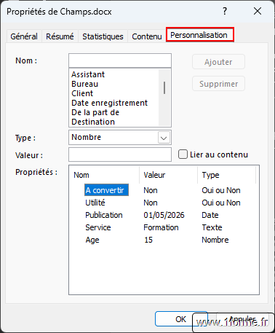Select Date enregistrement in the name list
Viewport: 275px width, 333px height.
click(110, 103)
